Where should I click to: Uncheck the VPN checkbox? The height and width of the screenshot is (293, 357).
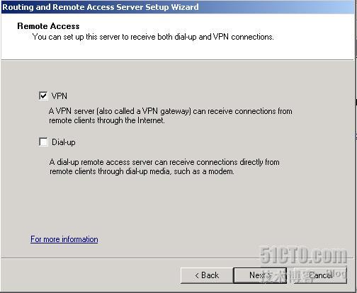tap(43, 96)
